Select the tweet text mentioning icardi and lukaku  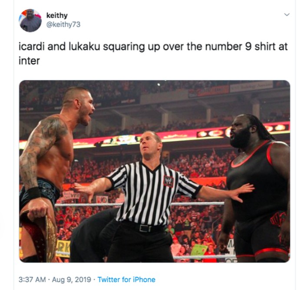[x=153, y=54]
